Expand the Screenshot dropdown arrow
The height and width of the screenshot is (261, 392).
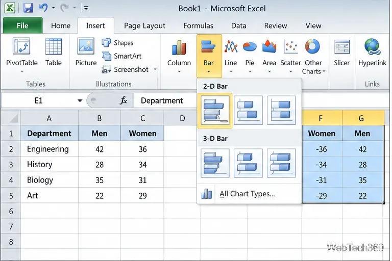[155, 69]
